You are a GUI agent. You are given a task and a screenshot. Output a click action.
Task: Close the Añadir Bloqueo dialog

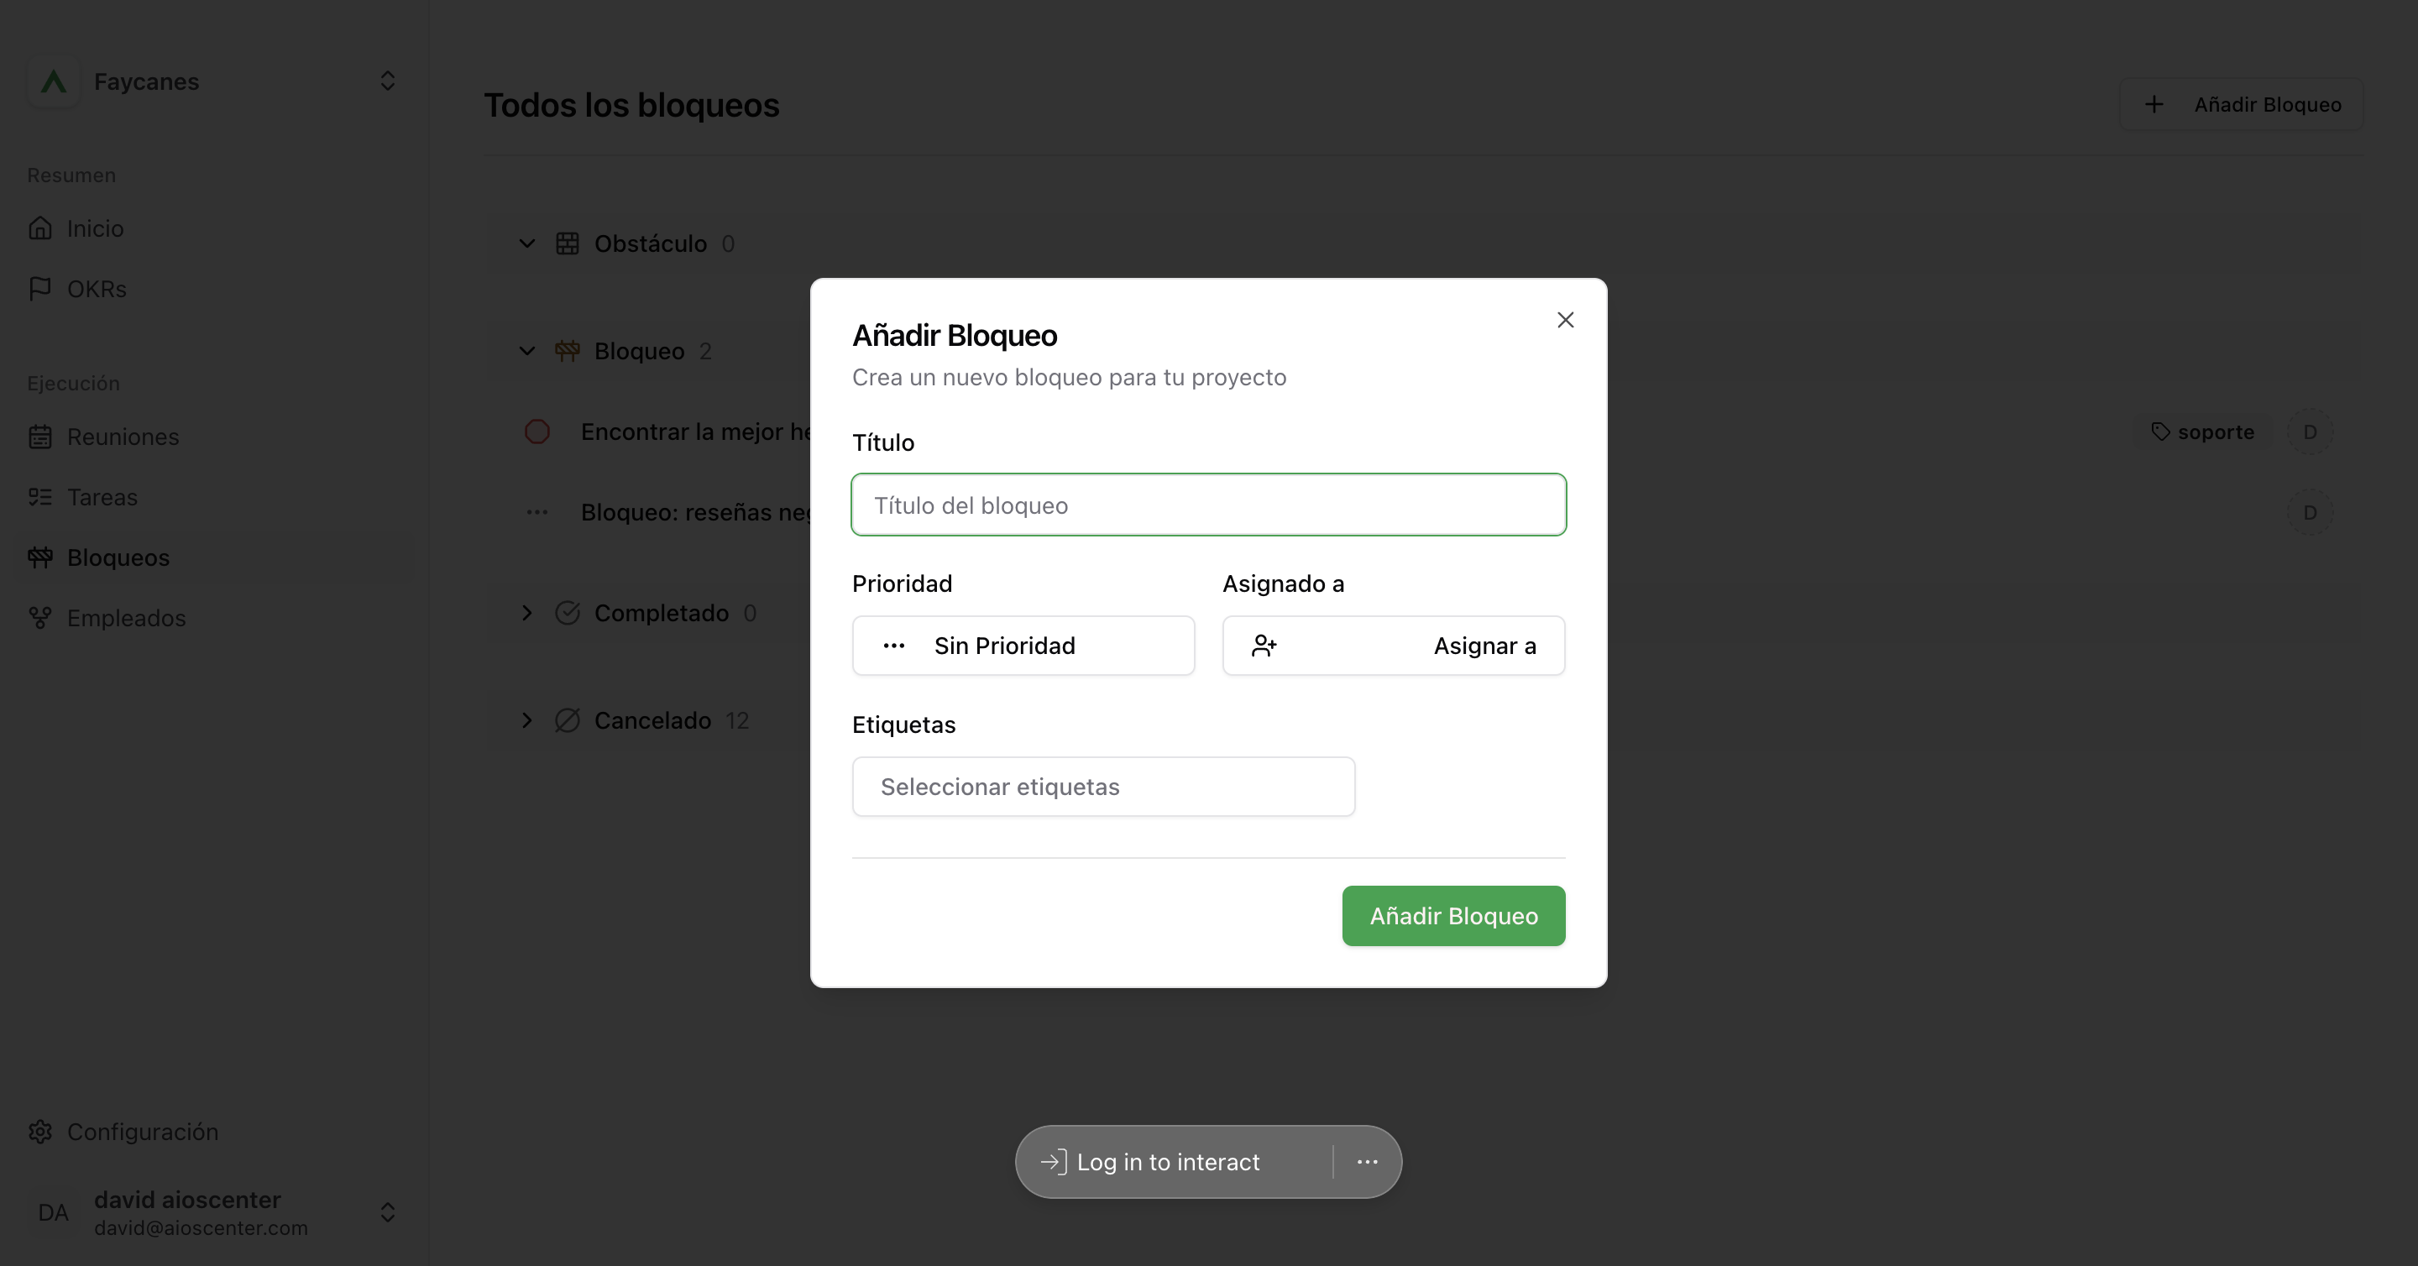point(1565,320)
